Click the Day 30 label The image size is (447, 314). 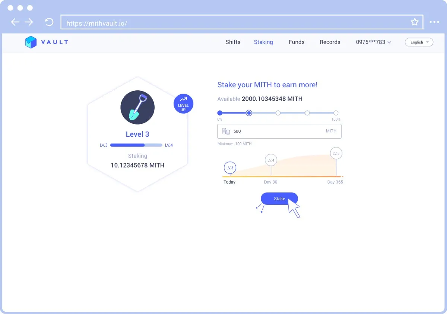pyautogui.click(x=271, y=182)
